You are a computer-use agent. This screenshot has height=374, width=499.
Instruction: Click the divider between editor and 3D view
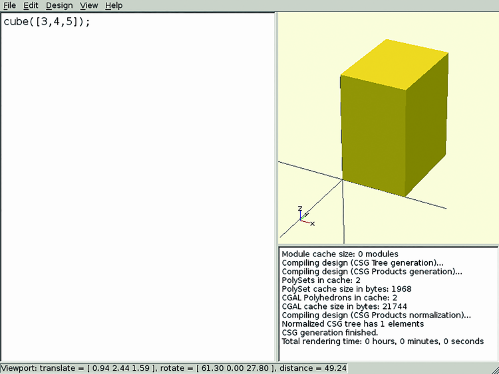click(276, 186)
